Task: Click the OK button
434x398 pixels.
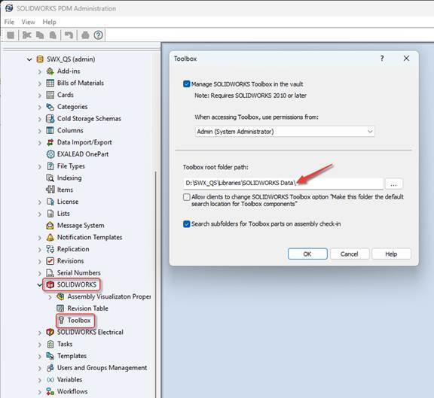Action: pyautogui.click(x=307, y=254)
